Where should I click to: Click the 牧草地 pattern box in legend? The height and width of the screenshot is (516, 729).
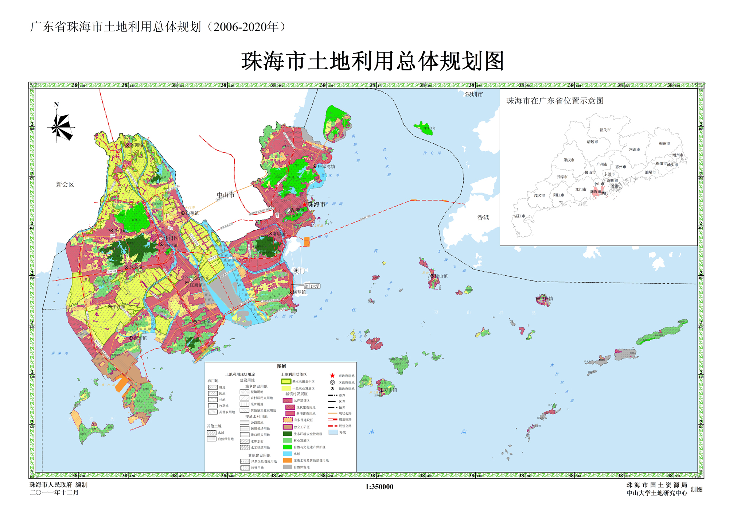[213, 406]
